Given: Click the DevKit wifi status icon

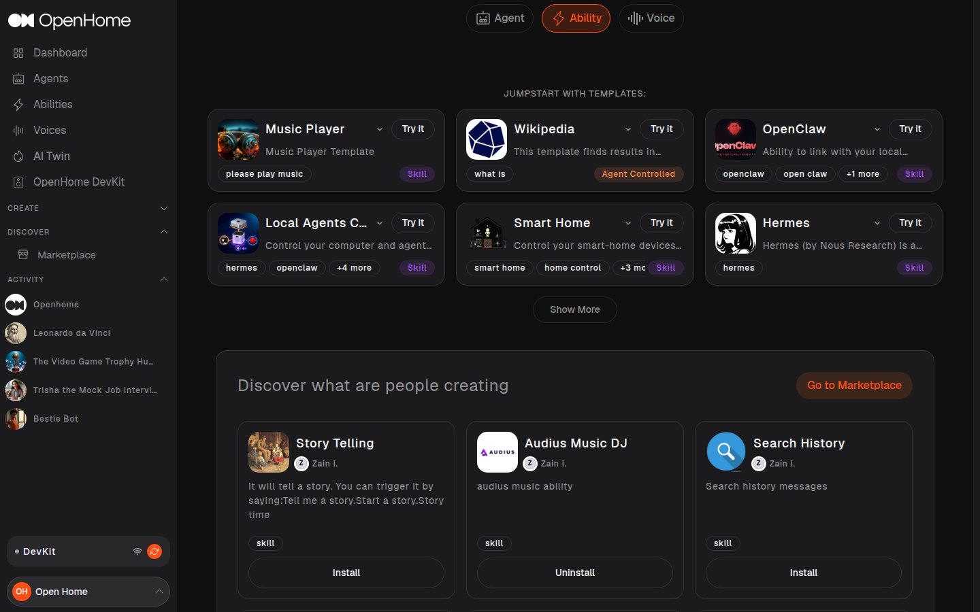Looking at the screenshot, I should coord(137,551).
